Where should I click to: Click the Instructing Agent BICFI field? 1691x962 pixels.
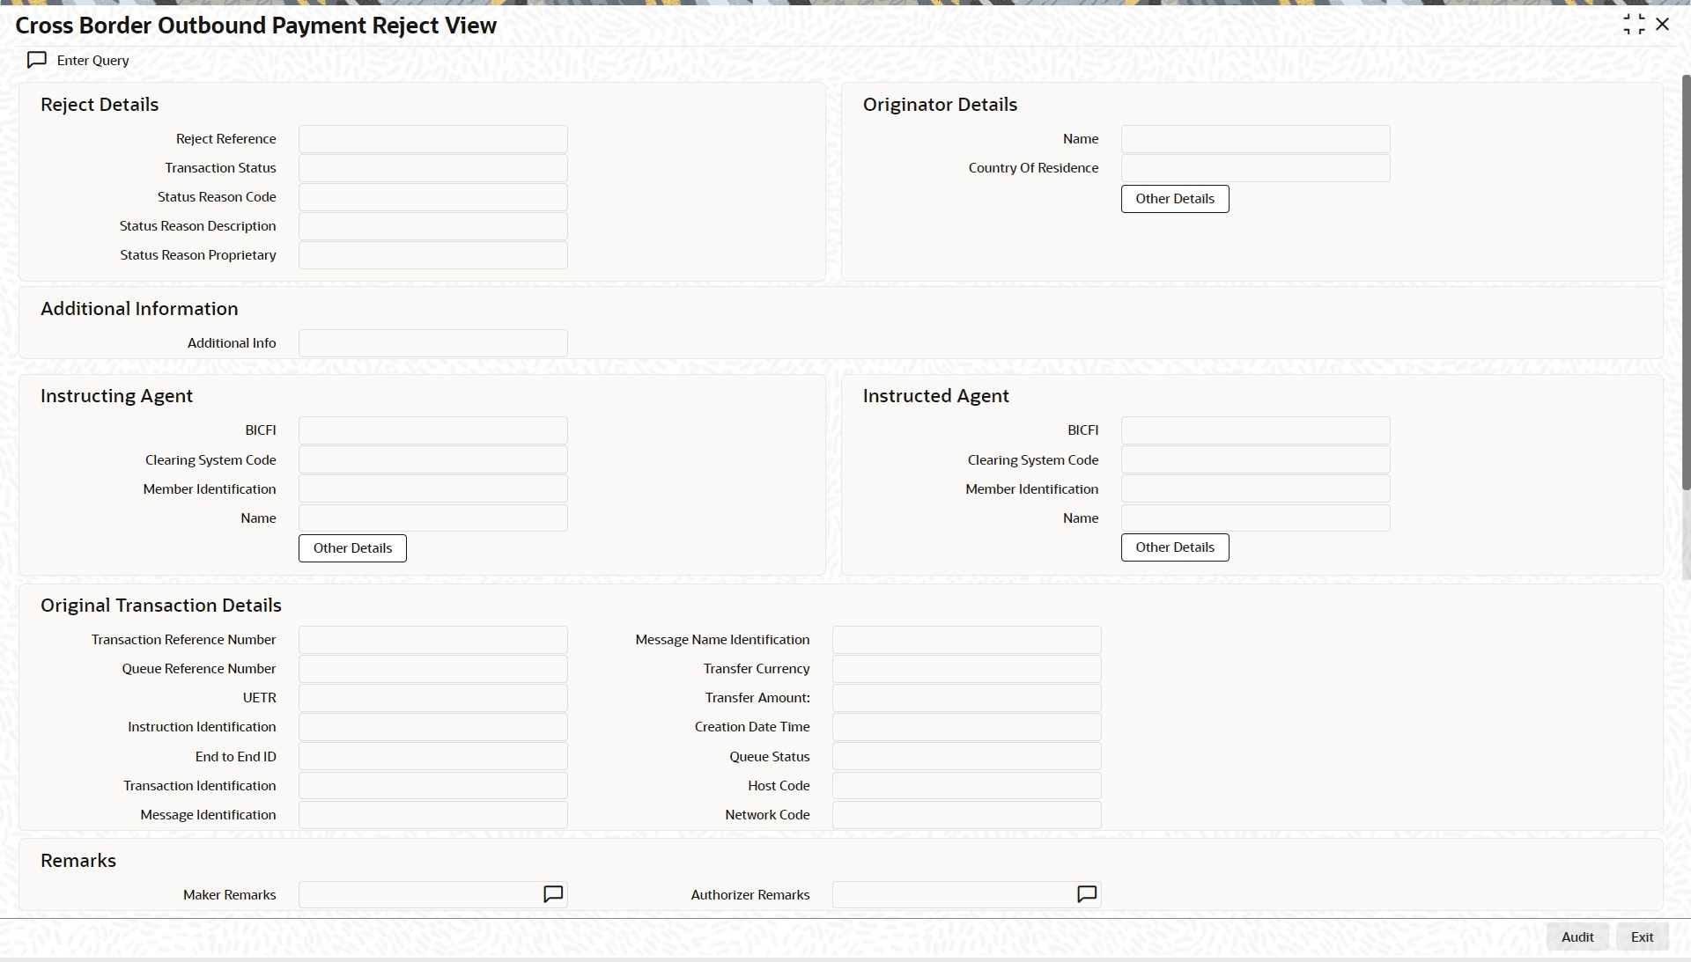click(432, 430)
